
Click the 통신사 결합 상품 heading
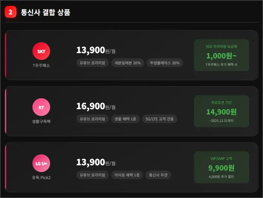coord(45,12)
